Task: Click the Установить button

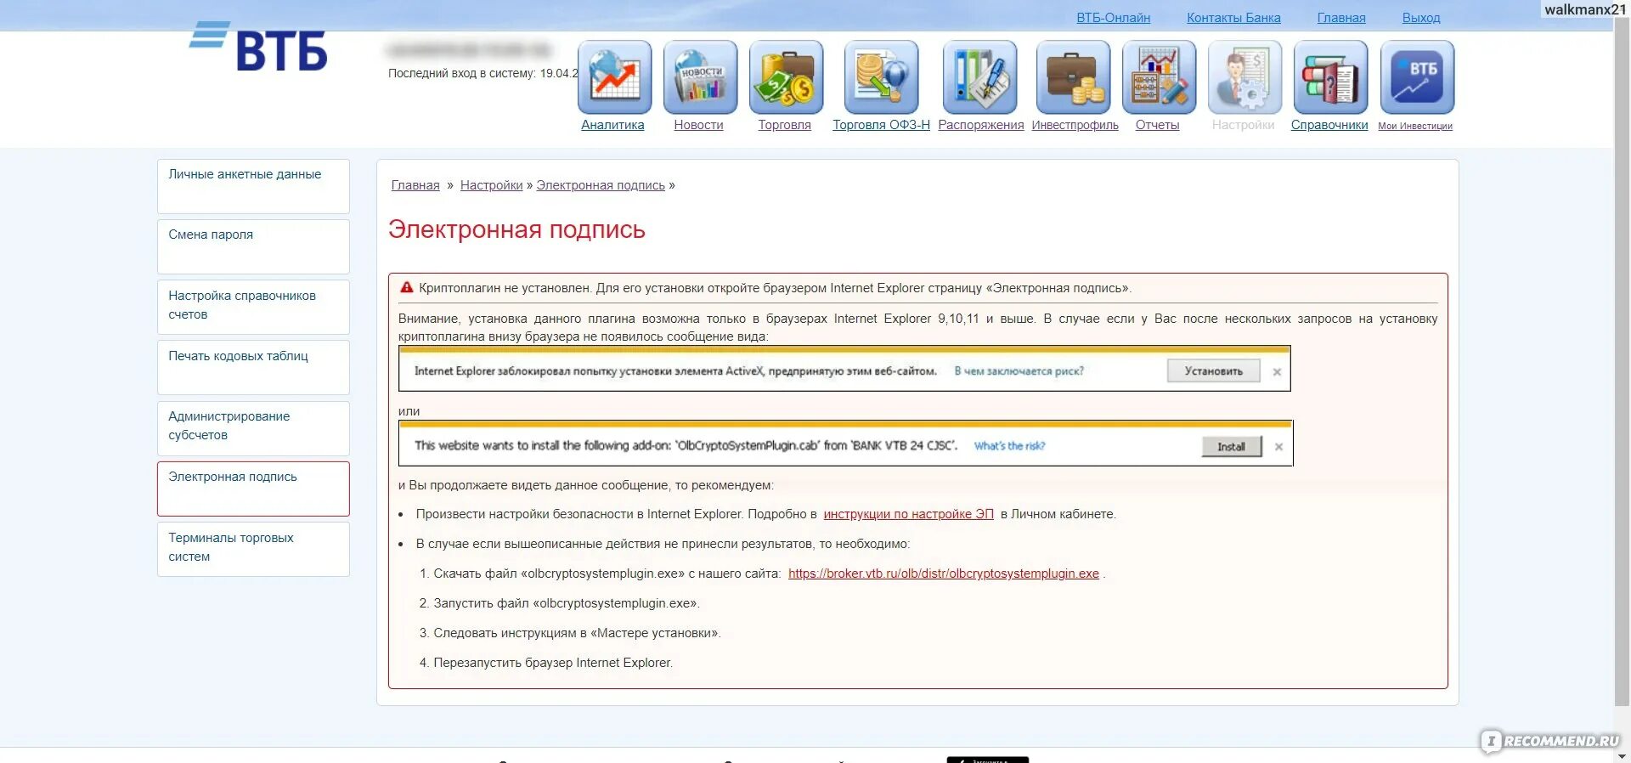Action: coord(1213,371)
